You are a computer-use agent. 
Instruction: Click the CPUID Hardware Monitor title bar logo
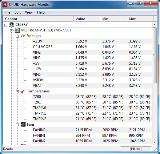pos(5,5)
